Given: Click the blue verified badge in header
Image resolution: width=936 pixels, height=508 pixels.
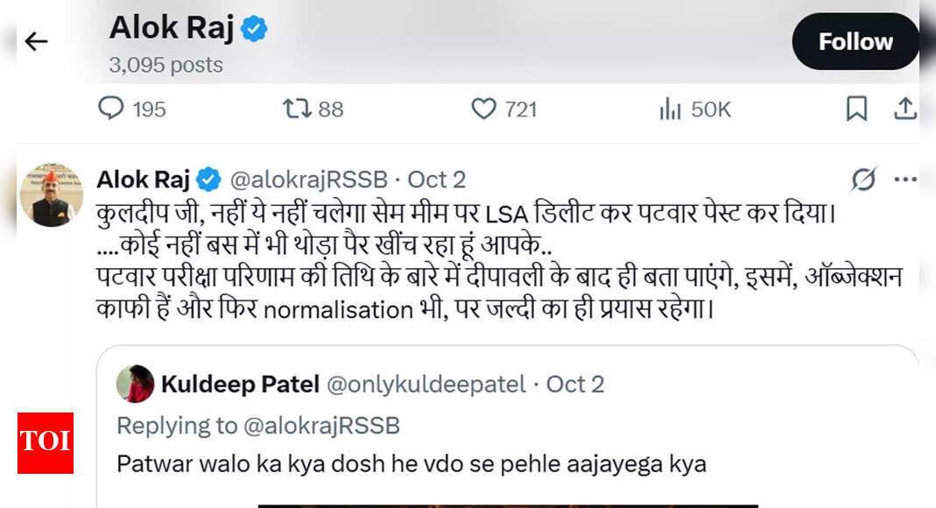Looking at the screenshot, I should (x=254, y=29).
